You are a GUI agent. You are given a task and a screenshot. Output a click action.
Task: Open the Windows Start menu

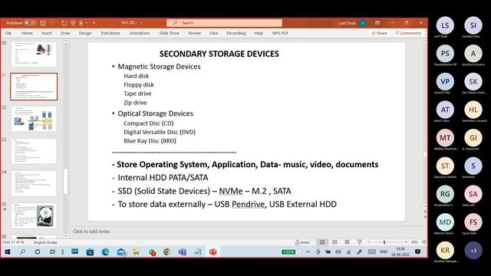point(8,251)
